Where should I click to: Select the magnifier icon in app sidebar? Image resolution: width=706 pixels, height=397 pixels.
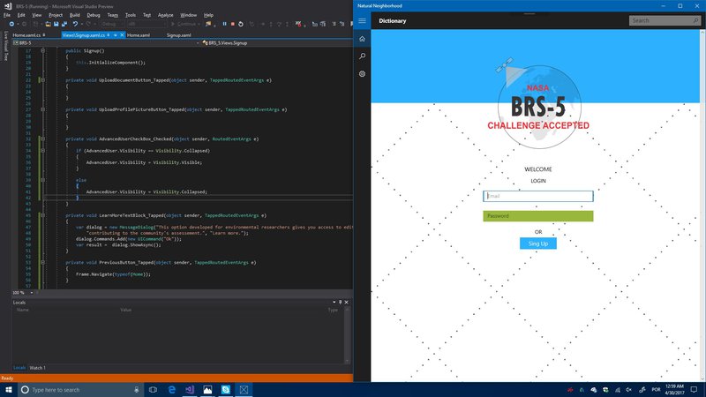pos(362,56)
